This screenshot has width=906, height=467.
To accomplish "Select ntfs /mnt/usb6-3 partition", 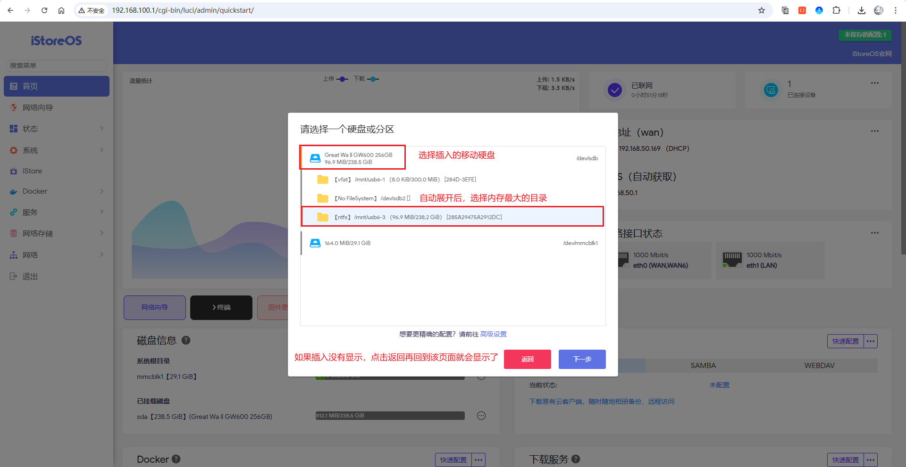I will (453, 217).
